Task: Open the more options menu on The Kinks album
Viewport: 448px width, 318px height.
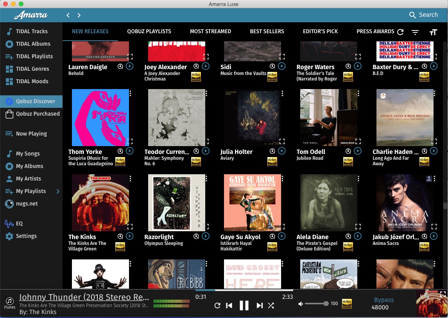Action: click(130, 179)
